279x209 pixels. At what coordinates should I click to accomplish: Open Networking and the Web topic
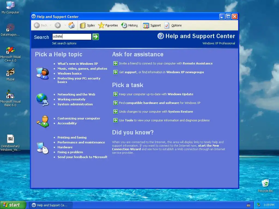[76, 94]
